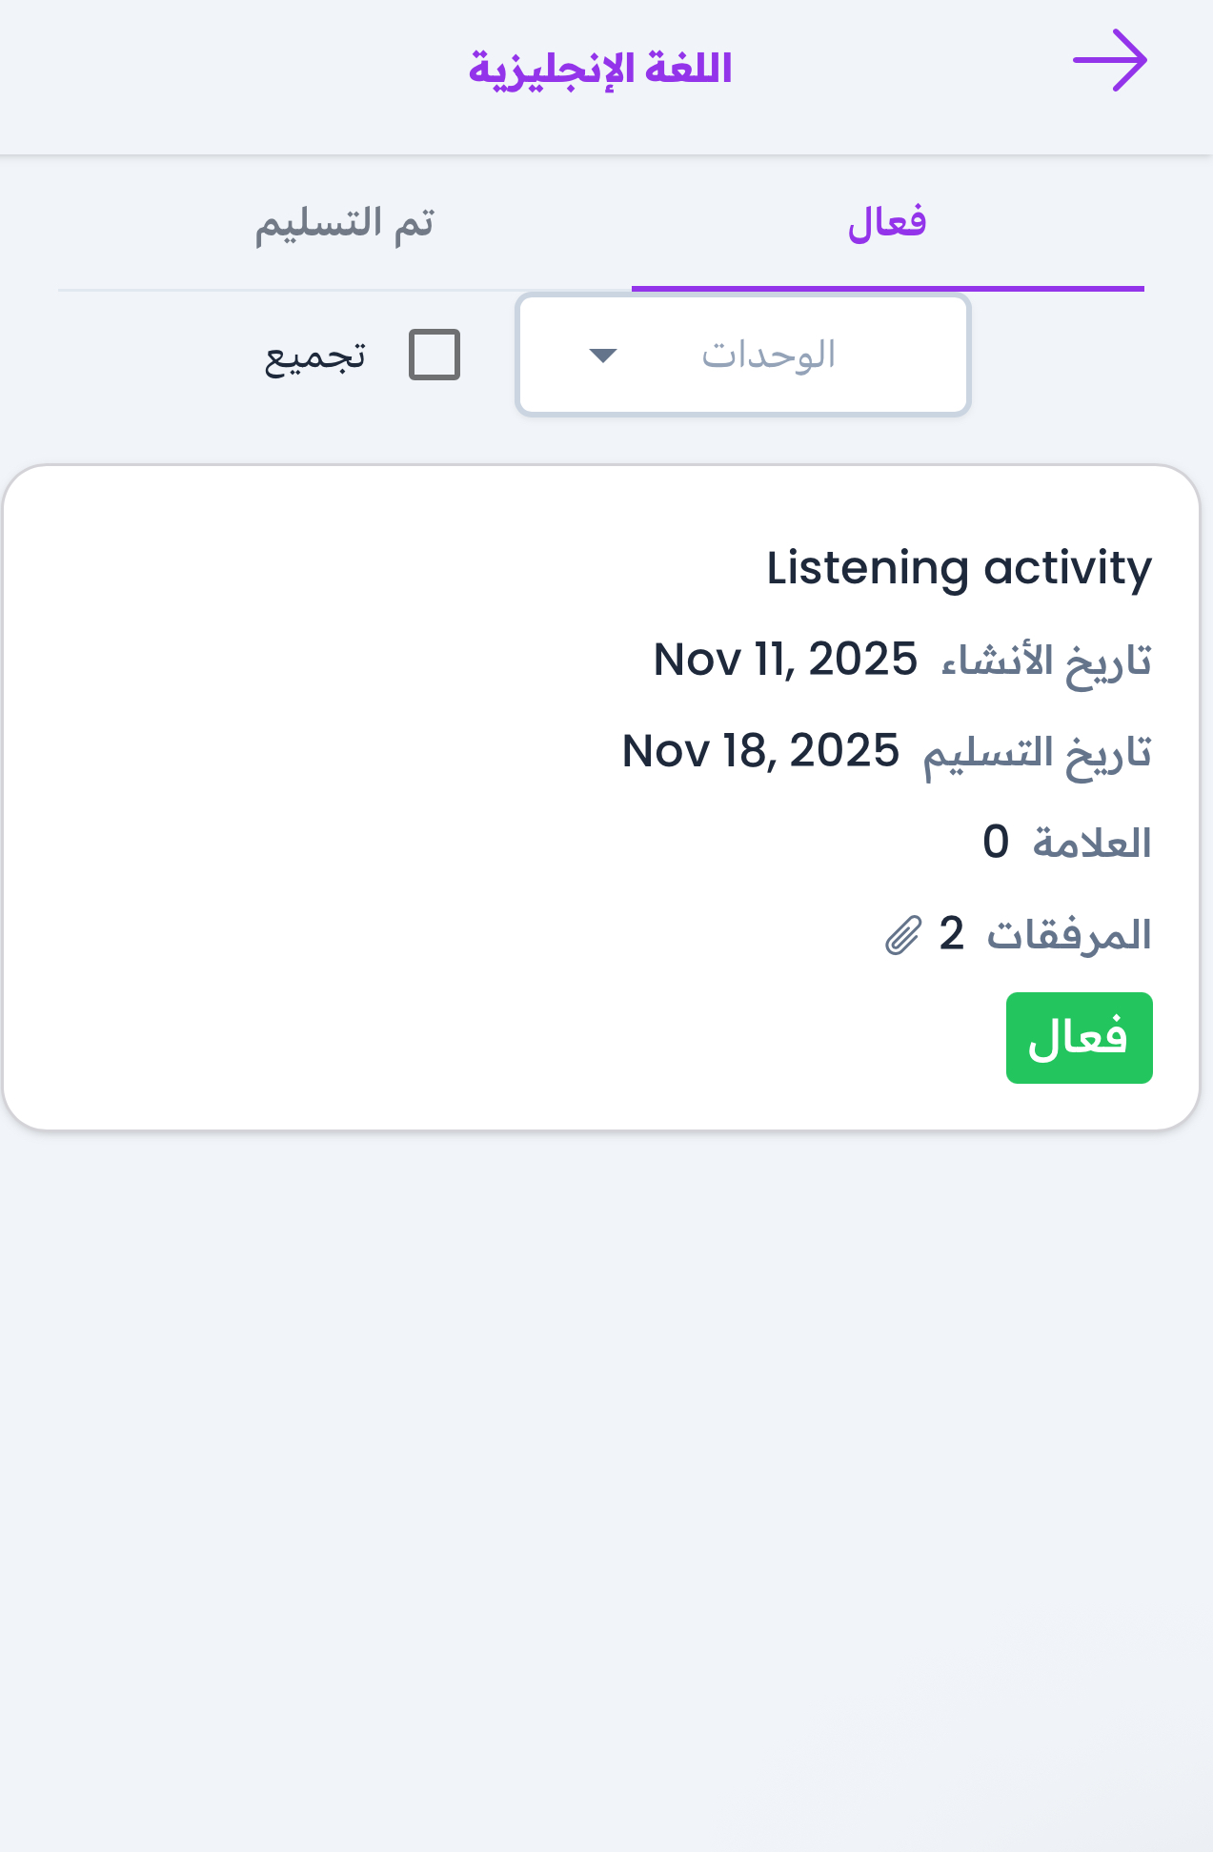The image size is (1213, 1852).
Task: Click the المرفقات attachments label
Action: click(1069, 935)
